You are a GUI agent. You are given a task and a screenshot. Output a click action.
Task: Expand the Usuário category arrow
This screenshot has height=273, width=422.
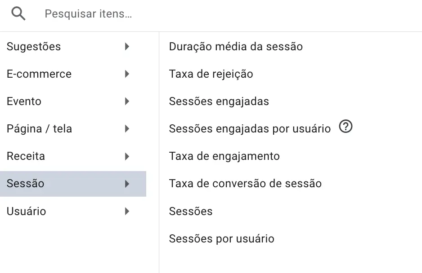click(127, 211)
